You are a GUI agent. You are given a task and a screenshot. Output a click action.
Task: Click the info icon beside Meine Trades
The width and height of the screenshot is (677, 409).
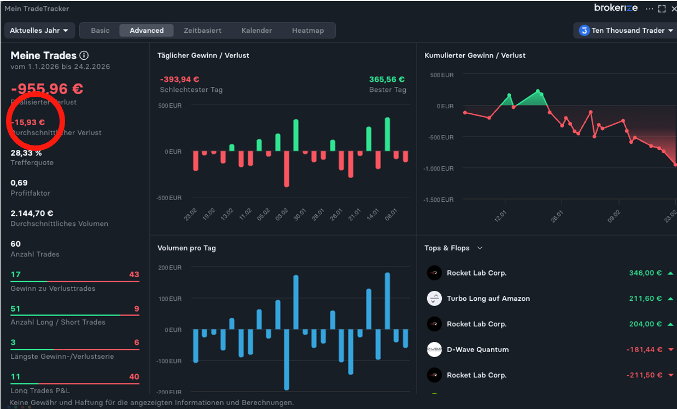tap(84, 55)
